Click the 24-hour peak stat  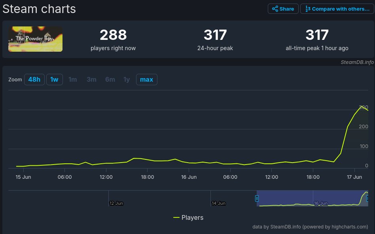click(x=215, y=39)
